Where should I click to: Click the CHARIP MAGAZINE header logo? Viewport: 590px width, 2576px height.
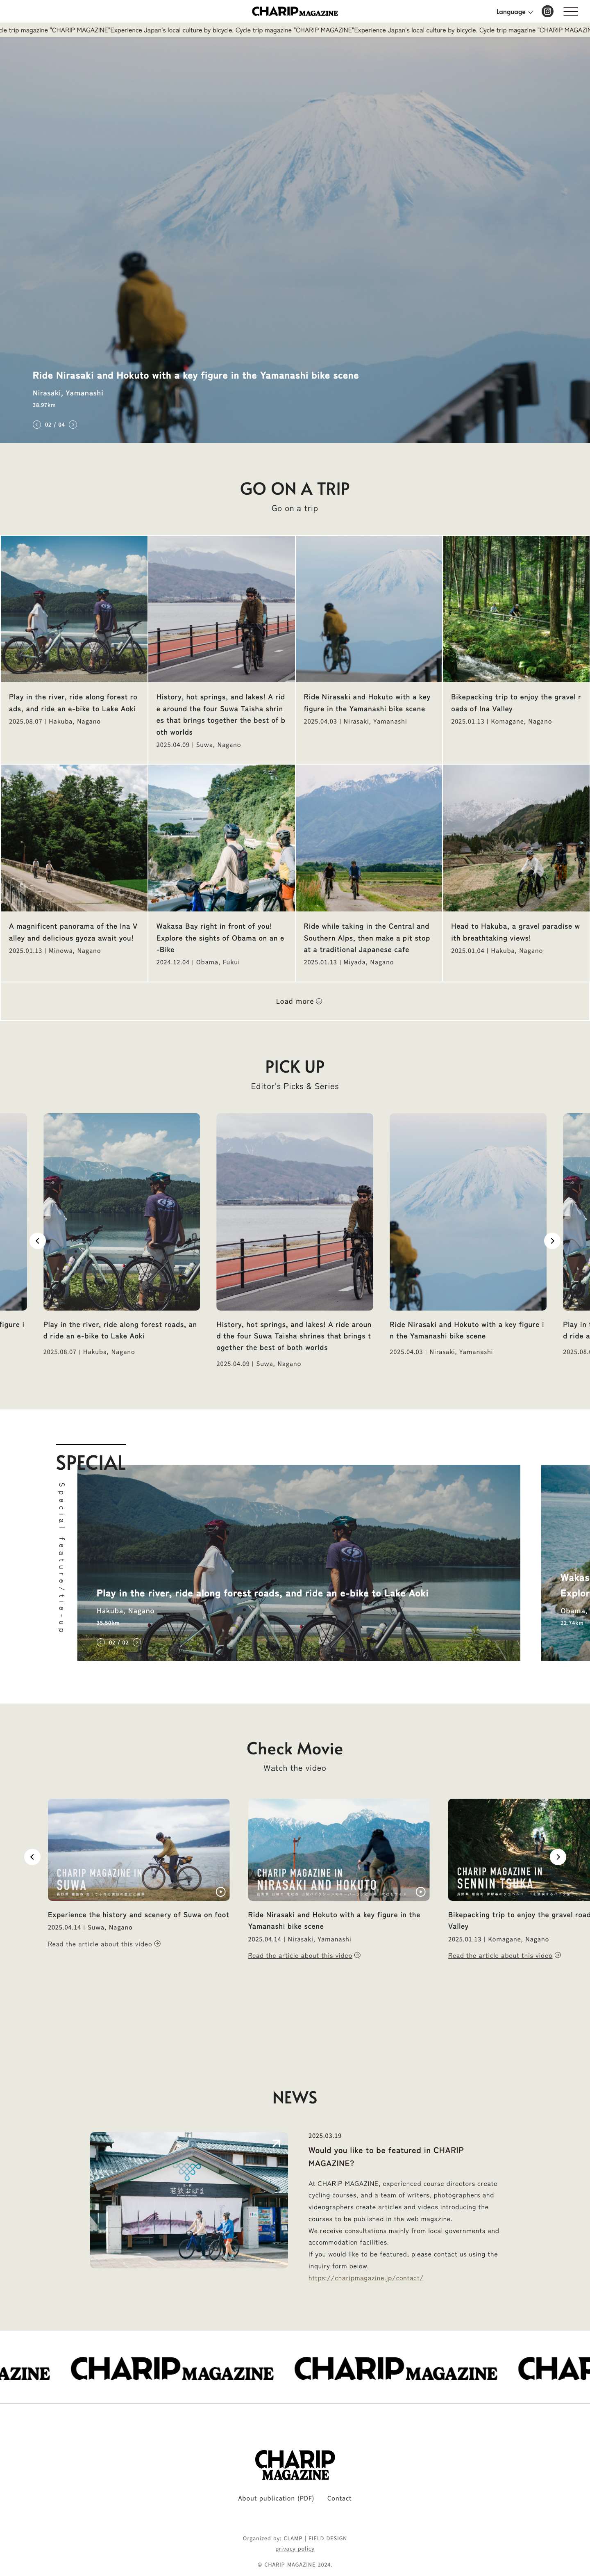pyautogui.click(x=295, y=12)
